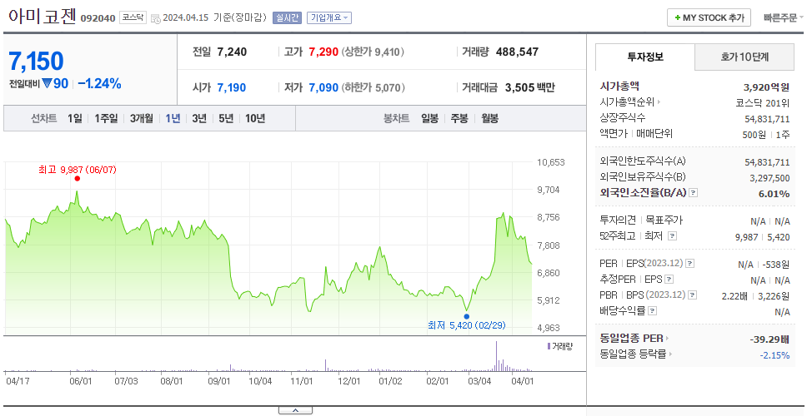Click the 01/02 date axis label

pyautogui.click(x=390, y=381)
